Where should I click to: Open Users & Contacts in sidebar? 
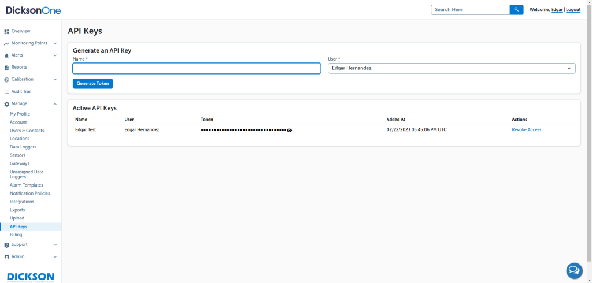tap(27, 131)
